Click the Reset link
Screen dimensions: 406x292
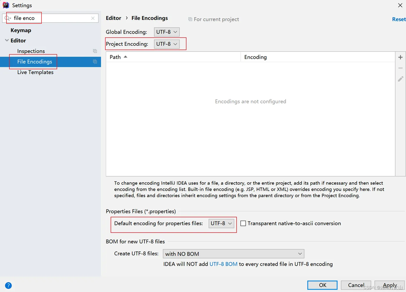click(x=399, y=19)
